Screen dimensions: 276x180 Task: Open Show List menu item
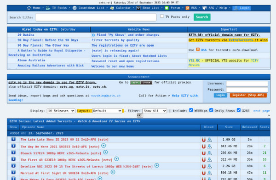(151, 8)
